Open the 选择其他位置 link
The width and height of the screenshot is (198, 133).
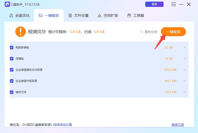coord(62,125)
